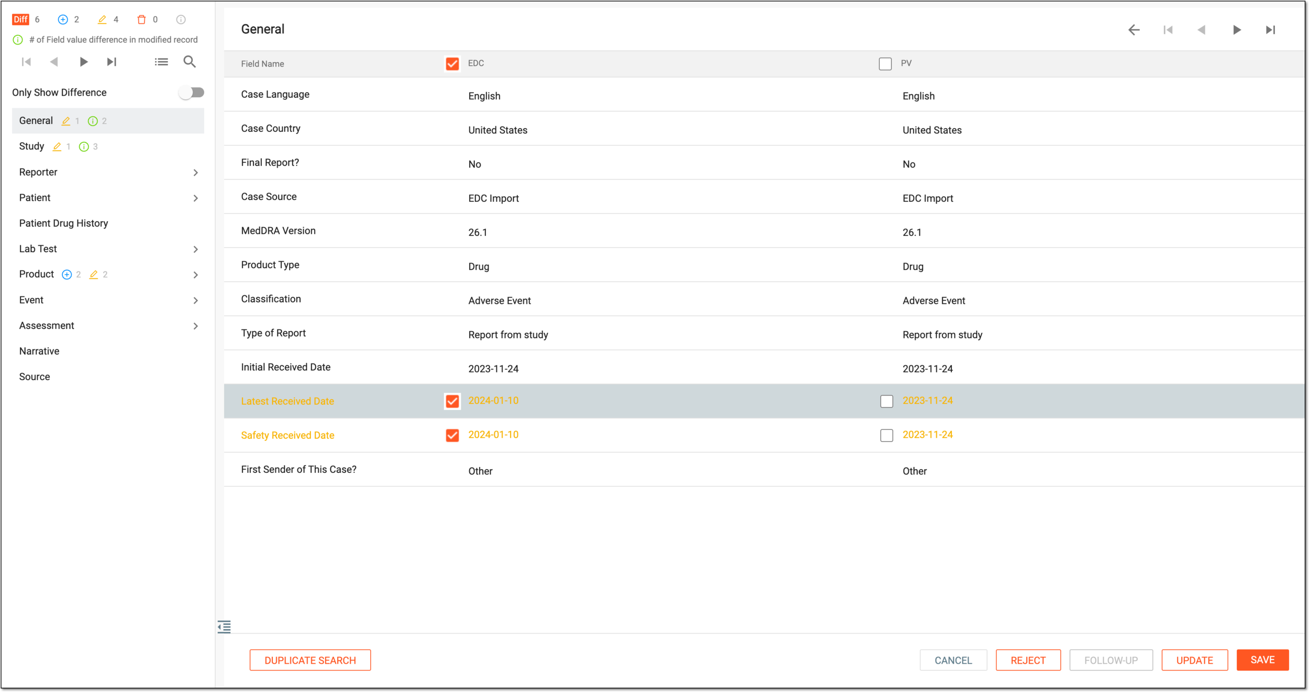Uncheck EDC checkbox for Latest Received Date
The image size is (1309, 692).
click(452, 401)
